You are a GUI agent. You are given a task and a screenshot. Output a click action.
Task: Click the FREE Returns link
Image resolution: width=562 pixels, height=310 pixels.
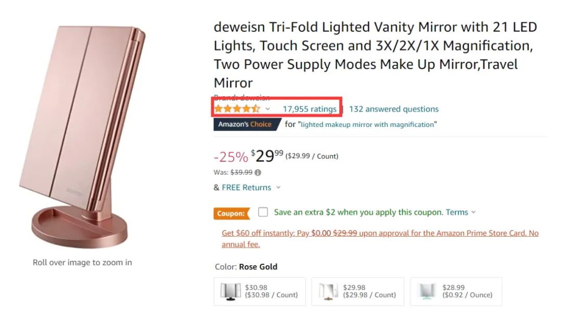[246, 188]
